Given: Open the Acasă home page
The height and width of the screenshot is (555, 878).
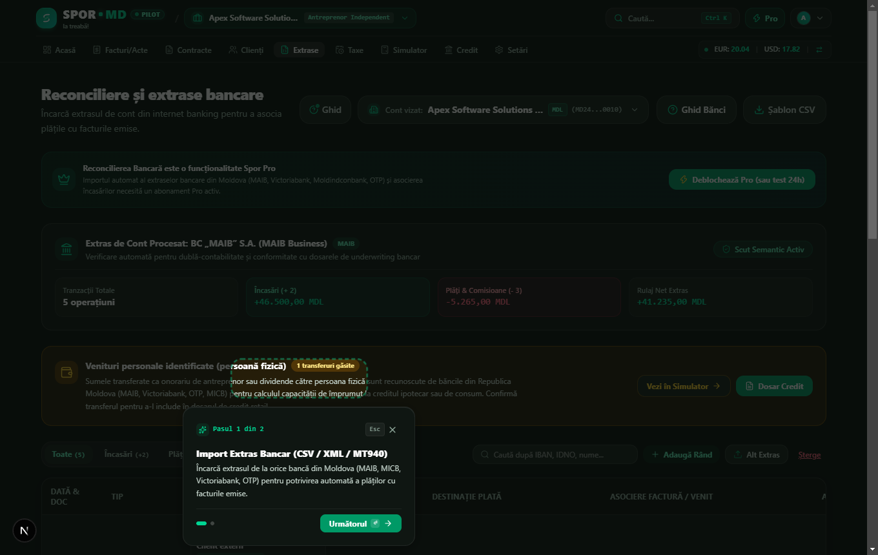Looking at the screenshot, I should [x=59, y=50].
